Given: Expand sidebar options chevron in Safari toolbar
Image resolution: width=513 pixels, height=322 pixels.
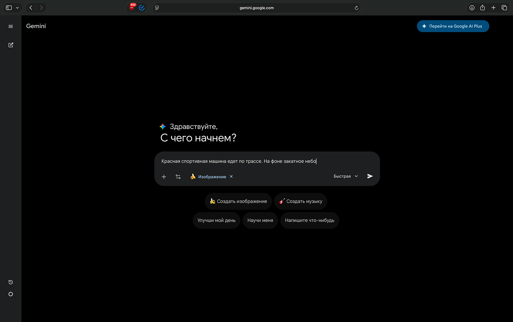Looking at the screenshot, I should point(17,8).
